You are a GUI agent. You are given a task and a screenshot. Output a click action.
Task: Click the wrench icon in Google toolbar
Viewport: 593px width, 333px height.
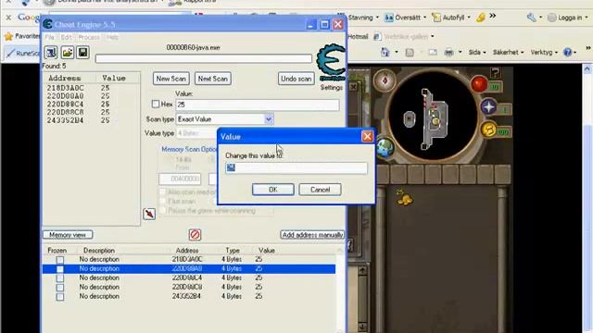pyautogui.click(x=531, y=18)
